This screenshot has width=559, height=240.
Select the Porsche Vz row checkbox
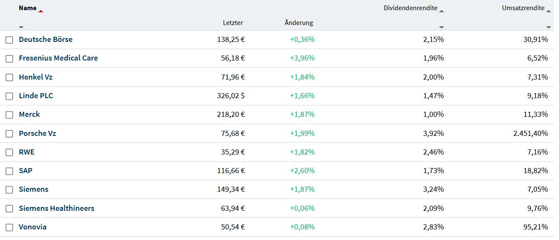pyautogui.click(x=9, y=134)
